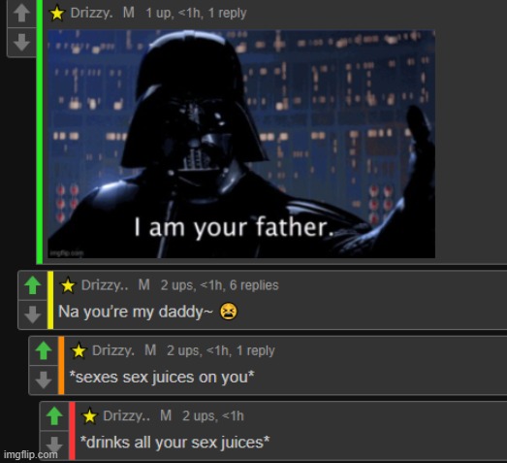Image resolution: width=507 pixels, height=463 pixels.
Task: Click the star icon in orange-bar comment
Action: (79, 351)
